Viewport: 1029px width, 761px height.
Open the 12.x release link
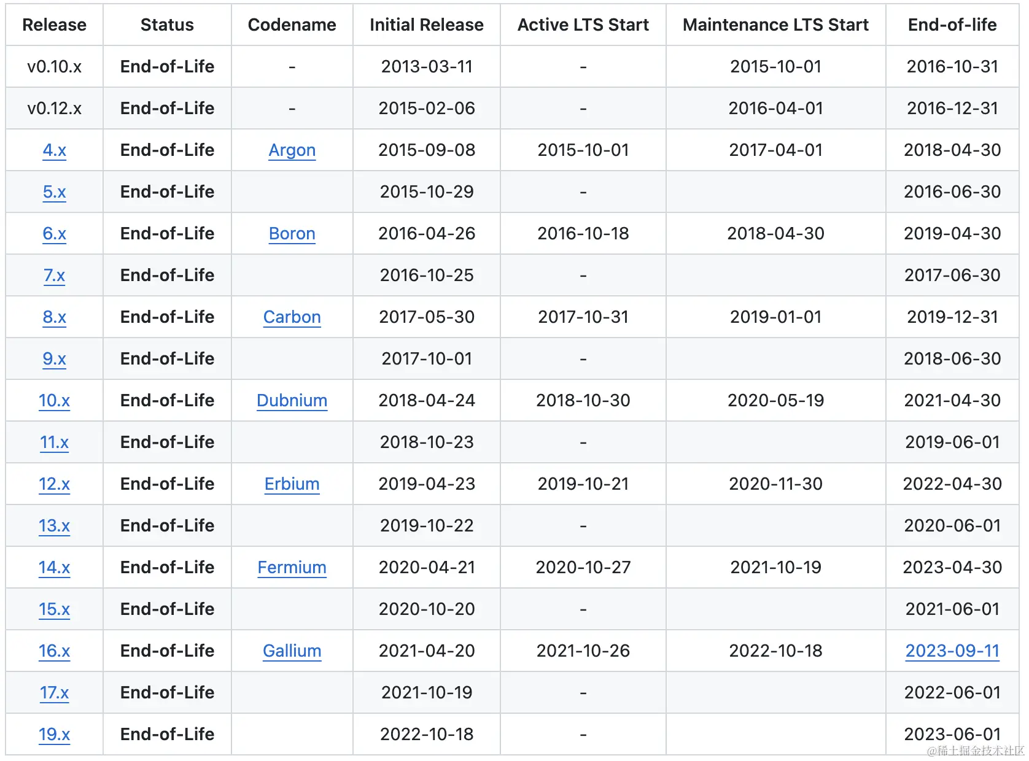54,484
